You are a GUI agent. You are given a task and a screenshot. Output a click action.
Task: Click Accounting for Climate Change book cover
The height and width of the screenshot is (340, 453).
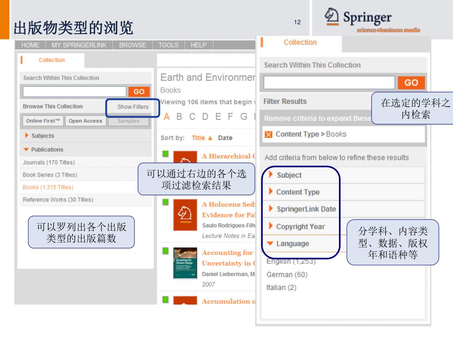coord(185,263)
